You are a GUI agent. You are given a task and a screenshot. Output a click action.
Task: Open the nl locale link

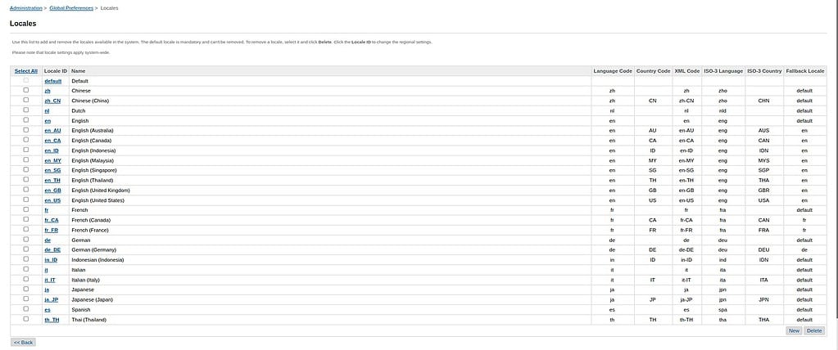pos(47,111)
